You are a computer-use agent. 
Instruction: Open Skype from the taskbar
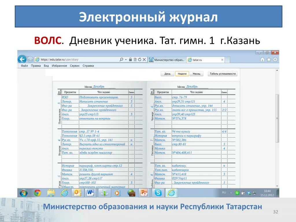158,193
